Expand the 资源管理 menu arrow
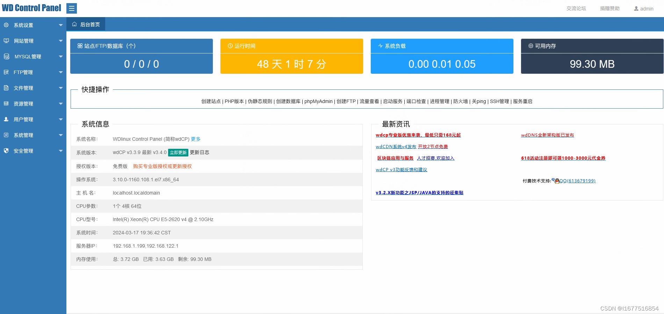 tap(61, 104)
